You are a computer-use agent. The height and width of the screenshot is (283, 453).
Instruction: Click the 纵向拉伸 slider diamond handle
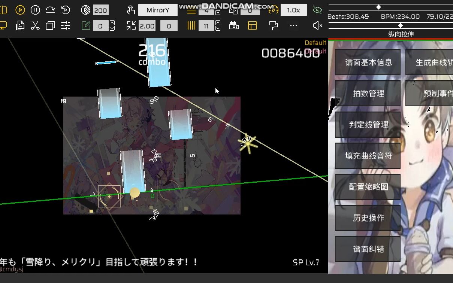[x=401, y=25]
